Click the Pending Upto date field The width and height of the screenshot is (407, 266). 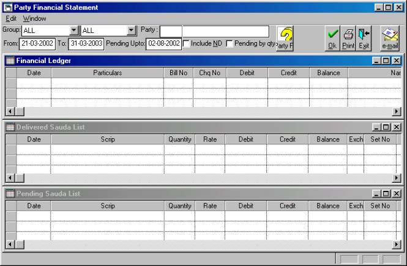pyautogui.click(x=163, y=44)
